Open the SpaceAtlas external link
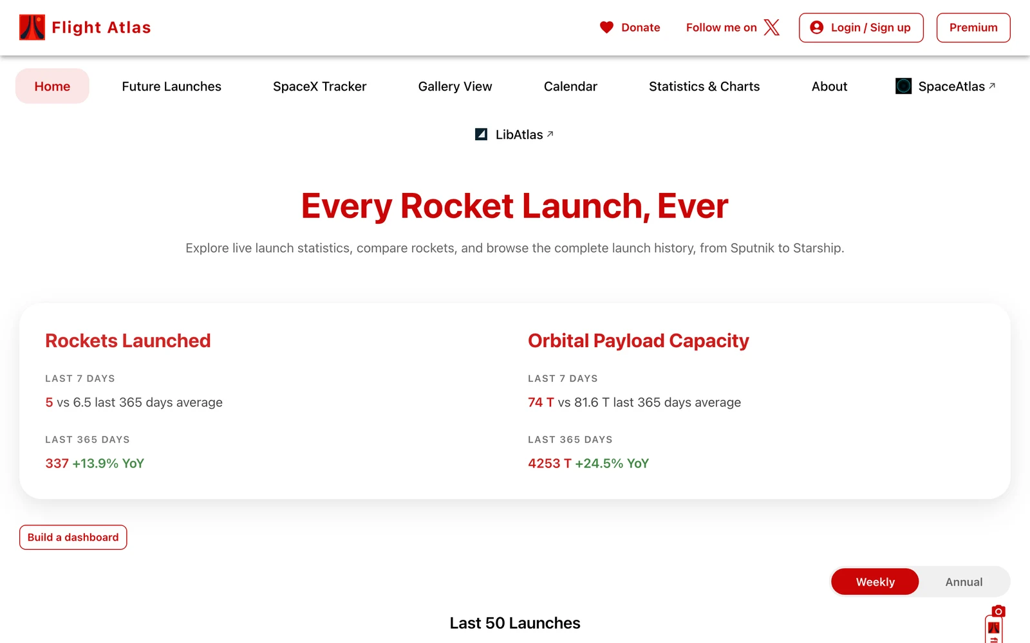The width and height of the screenshot is (1030, 643). pyautogui.click(x=945, y=86)
